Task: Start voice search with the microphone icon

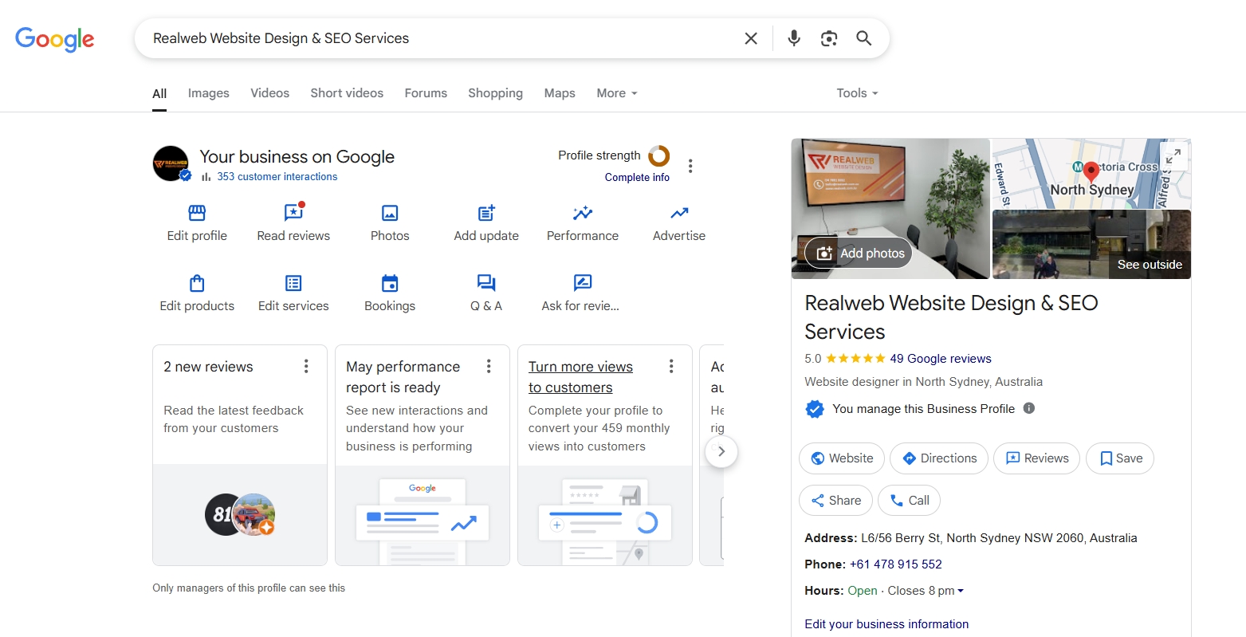Action: 793,37
